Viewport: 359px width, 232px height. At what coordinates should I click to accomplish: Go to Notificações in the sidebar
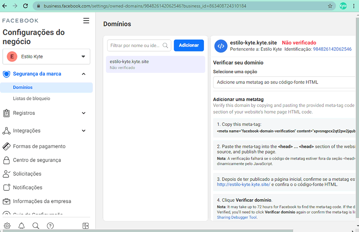(27, 188)
